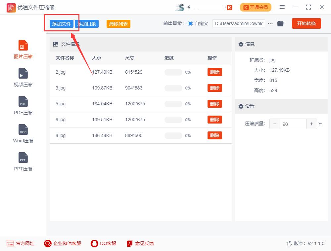The width and height of the screenshot is (331, 251).
Task: Click 添加文件 to add files
Action: pos(62,23)
